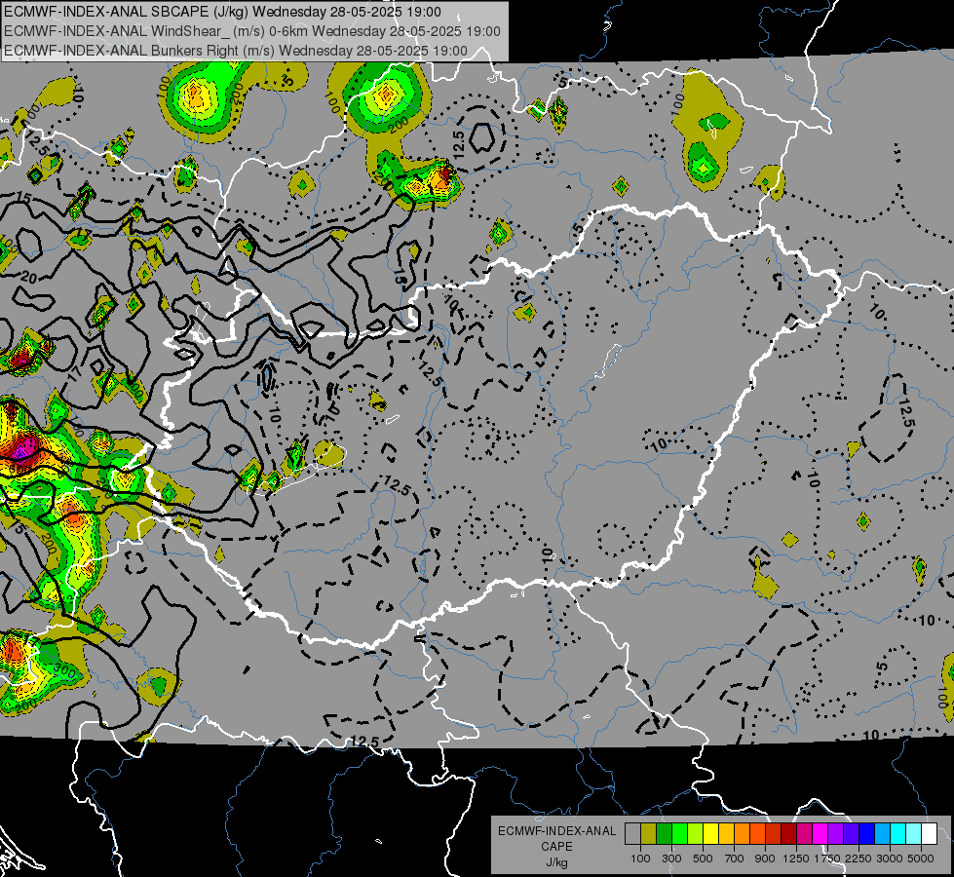Viewport: 954px width, 877px height.
Task: Click the legend label CAPE
Action: (556, 847)
